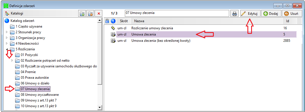Expand 02 Rozliczenie potrąceń od netto
305x112 pixels.
point(12,60)
